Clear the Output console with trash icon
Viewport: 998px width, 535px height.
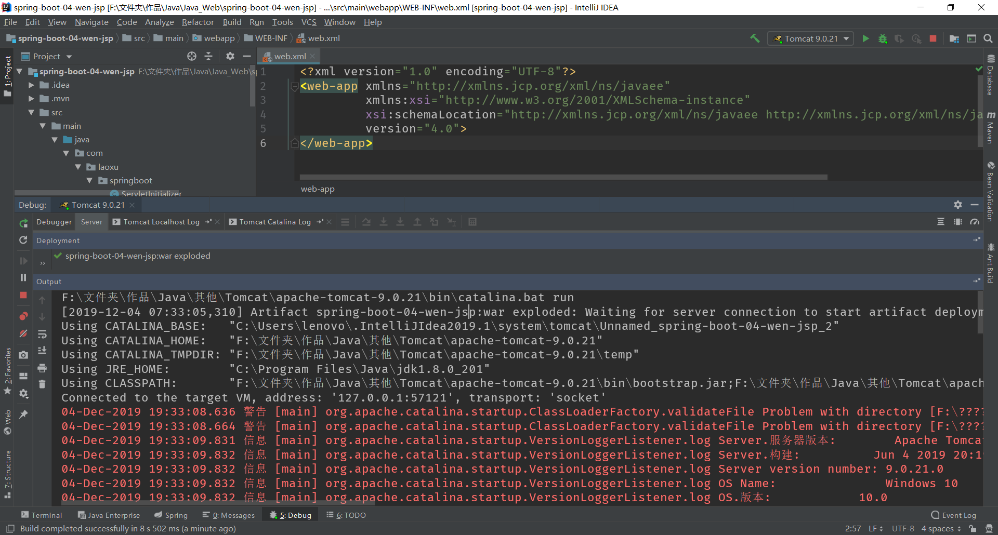coord(42,384)
